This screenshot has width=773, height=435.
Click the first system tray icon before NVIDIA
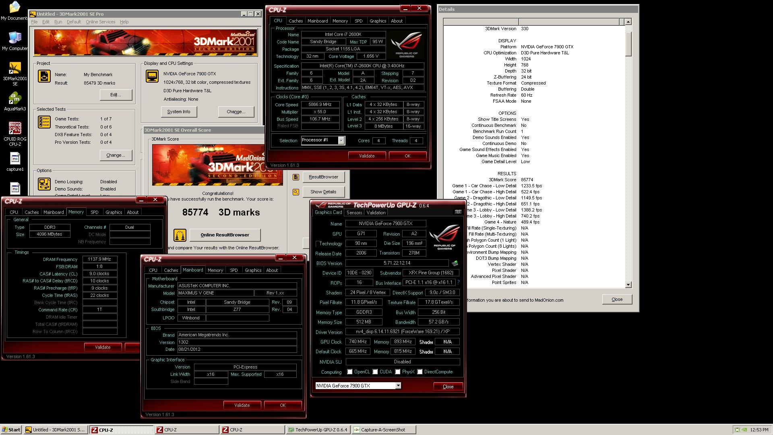tap(737, 430)
